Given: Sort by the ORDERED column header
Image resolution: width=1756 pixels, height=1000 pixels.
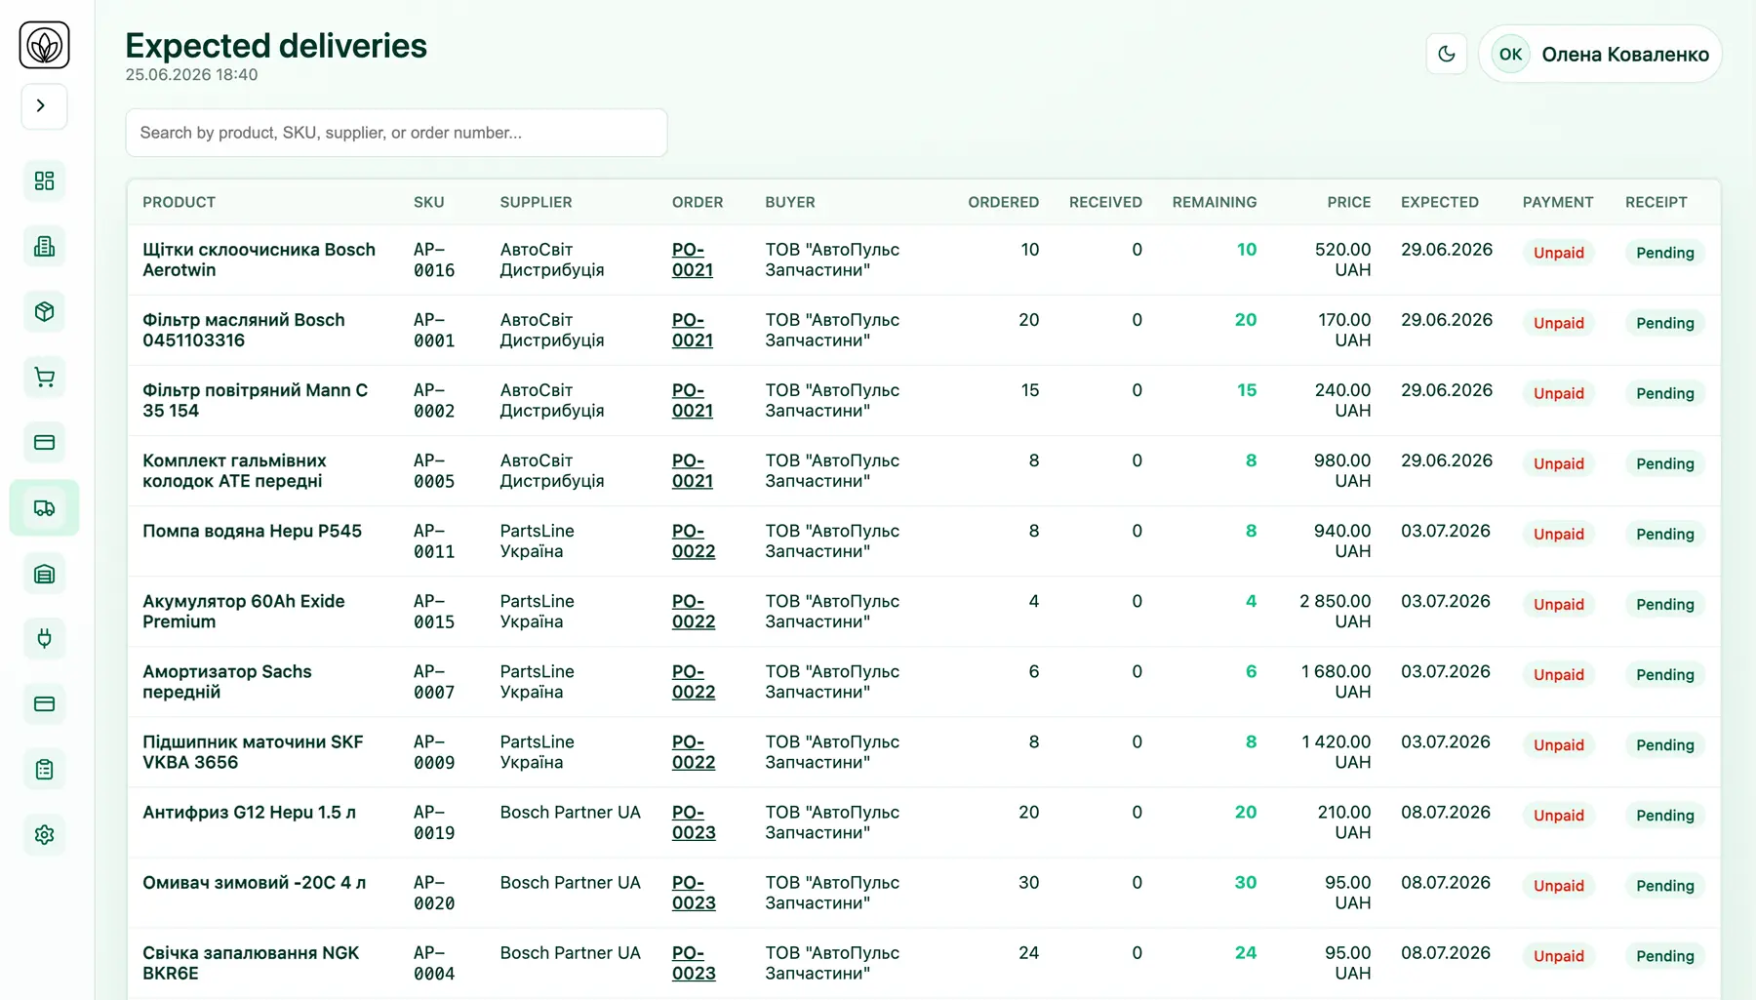Looking at the screenshot, I should 1003,202.
